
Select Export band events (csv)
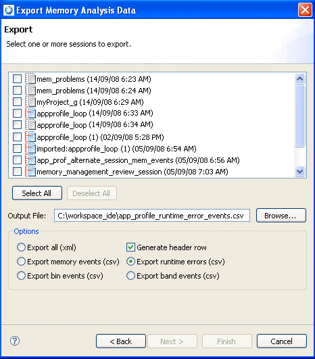click(x=130, y=276)
